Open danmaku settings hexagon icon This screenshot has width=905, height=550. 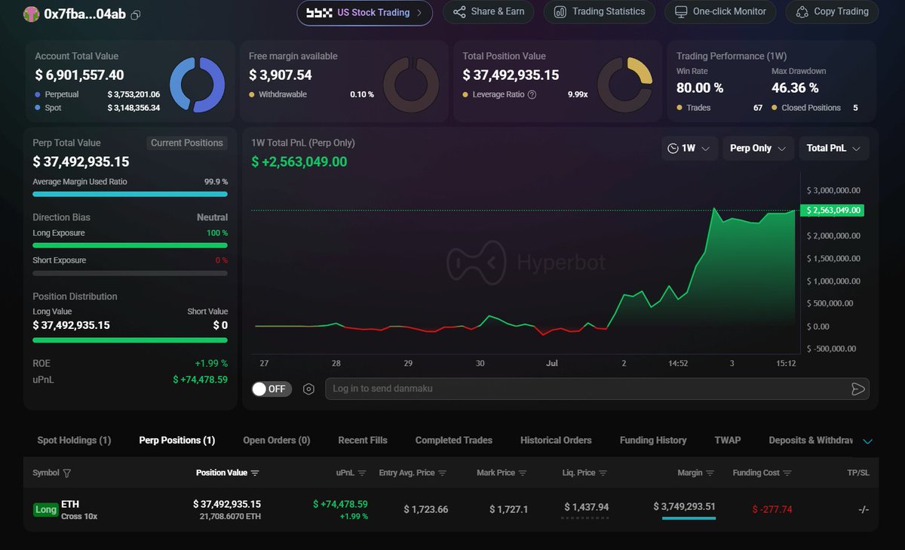tap(308, 389)
